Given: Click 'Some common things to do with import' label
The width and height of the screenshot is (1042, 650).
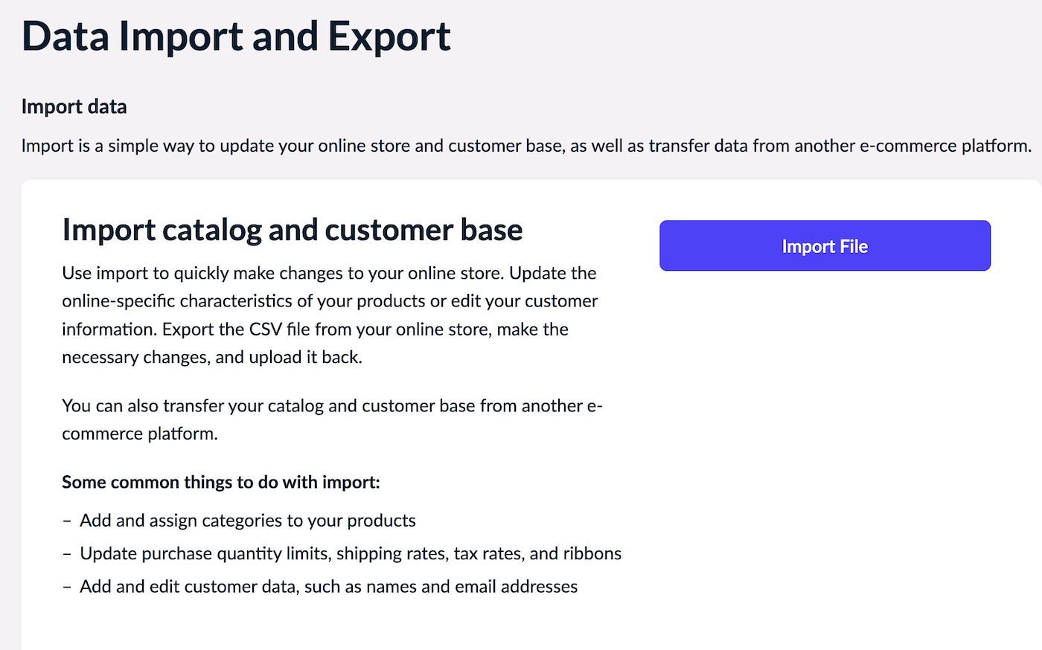Looking at the screenshot, I should pyautogui.click(x=220, y=483).
